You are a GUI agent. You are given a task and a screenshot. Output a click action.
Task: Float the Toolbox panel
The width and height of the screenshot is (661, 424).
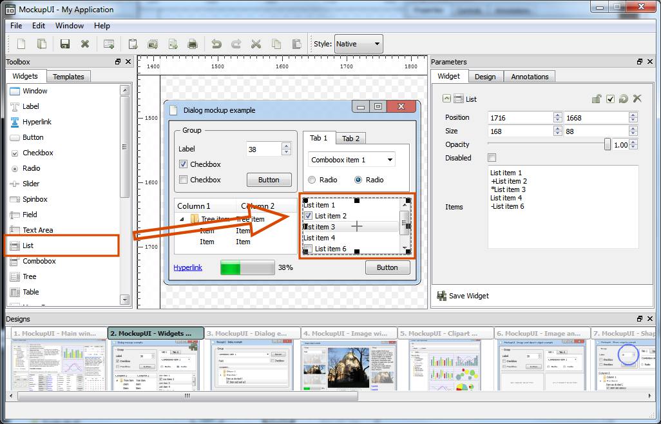pos(118,61)
